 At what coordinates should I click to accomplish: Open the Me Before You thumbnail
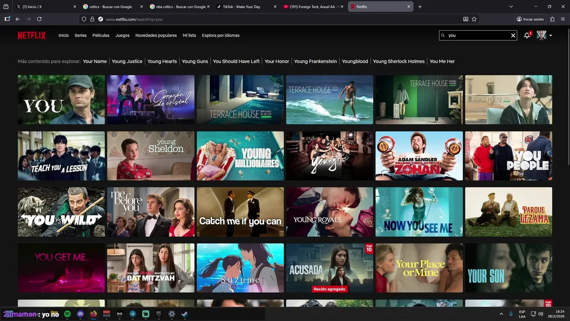[x=151, y=212]
